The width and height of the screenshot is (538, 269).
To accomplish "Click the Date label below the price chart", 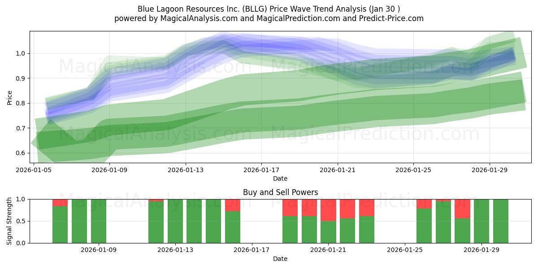I will [279, 178].
